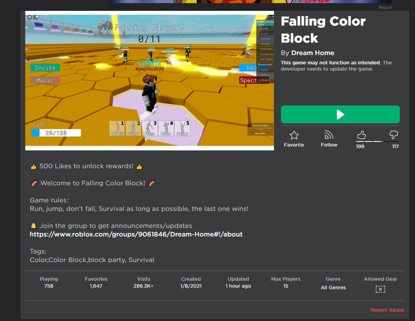This screenshot has height=321, width=415.
Task: Open the Dream Home group link
Action: point(136,234)
